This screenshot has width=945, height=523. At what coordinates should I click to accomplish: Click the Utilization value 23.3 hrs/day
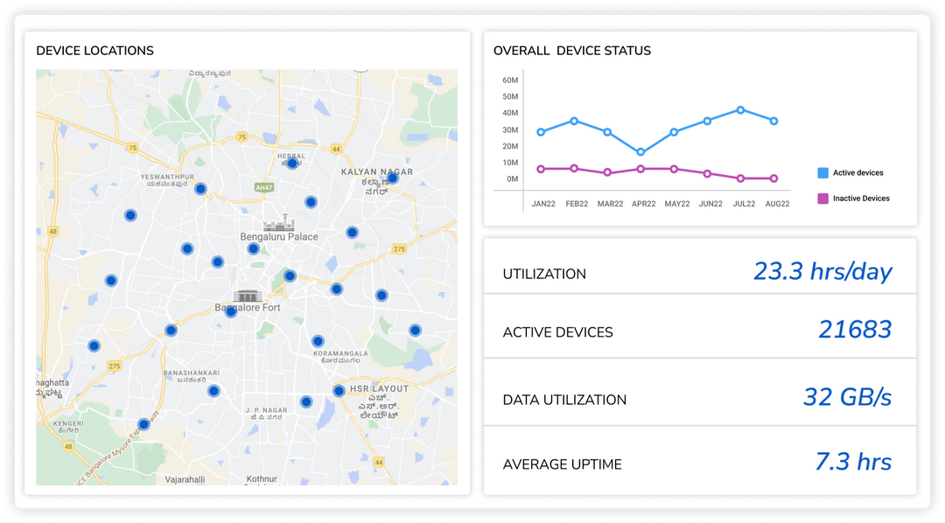click(823, 271)
